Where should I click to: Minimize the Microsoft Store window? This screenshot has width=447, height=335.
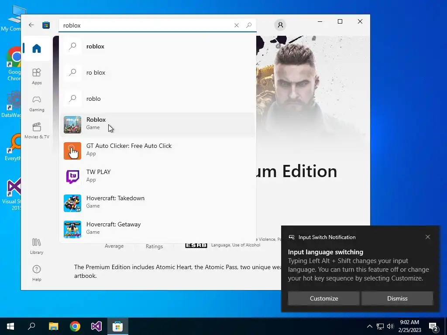[320, 22]
